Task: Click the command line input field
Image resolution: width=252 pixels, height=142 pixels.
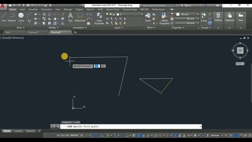Action: [x=131, y=127]
